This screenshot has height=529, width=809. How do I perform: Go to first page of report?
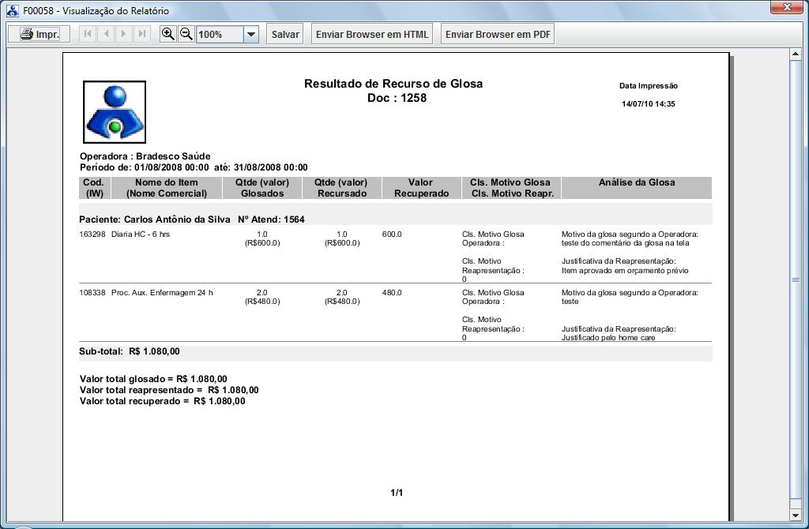88,34
